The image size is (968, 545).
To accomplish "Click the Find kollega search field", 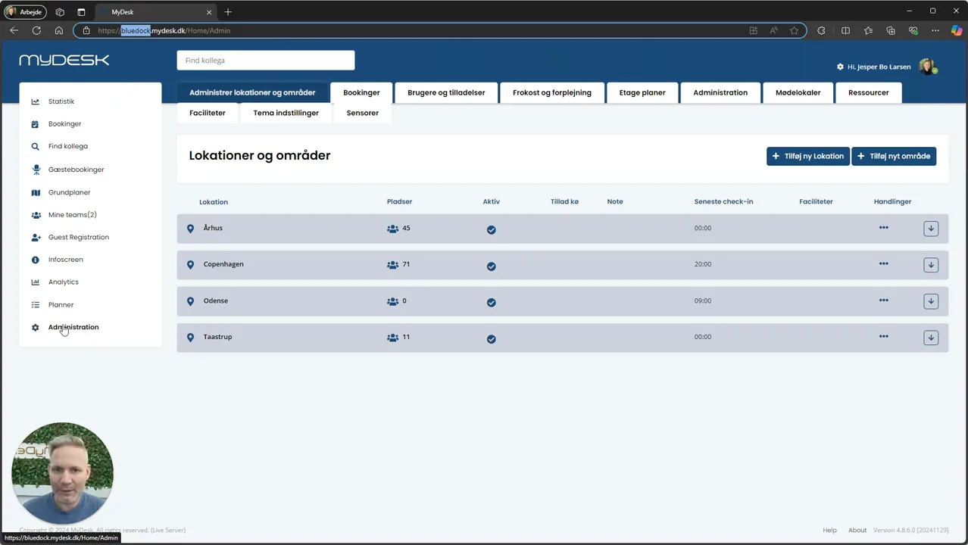I will pyautogui.click(x=266, y=61).
